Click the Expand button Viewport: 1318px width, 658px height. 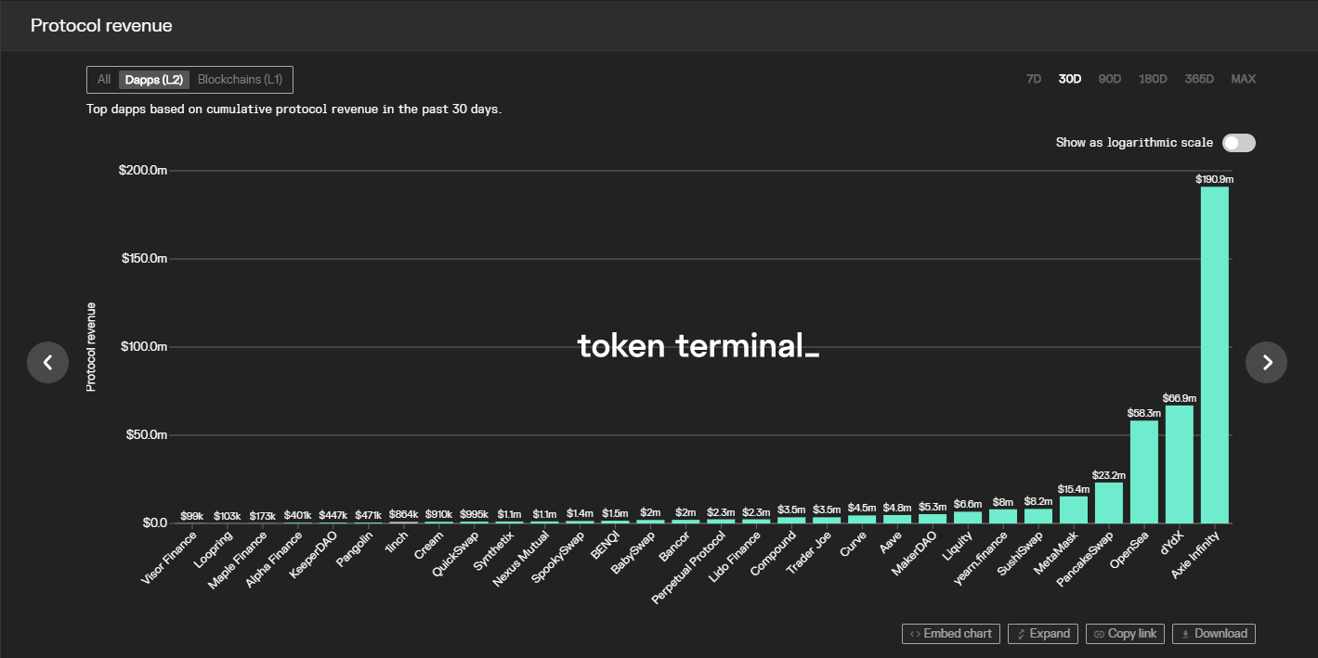[1042, 633]
